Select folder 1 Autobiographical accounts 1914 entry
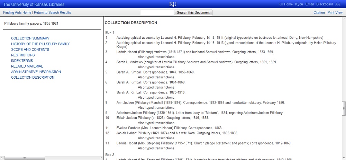 coord(220,37)
